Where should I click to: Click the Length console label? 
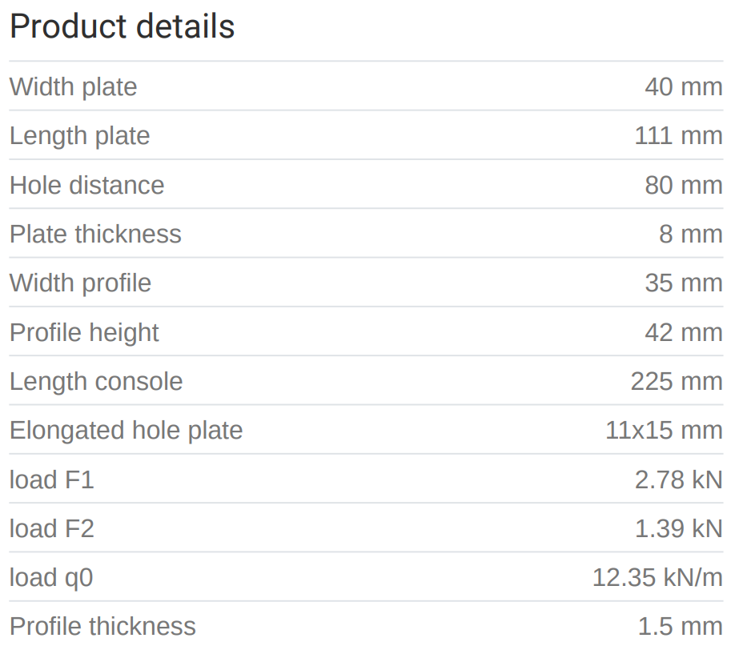point(96,381)
